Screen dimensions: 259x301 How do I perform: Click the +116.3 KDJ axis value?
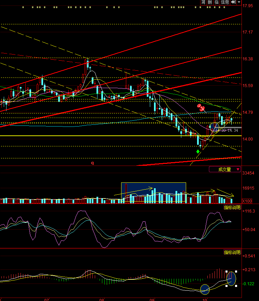(x=249, y=211)
